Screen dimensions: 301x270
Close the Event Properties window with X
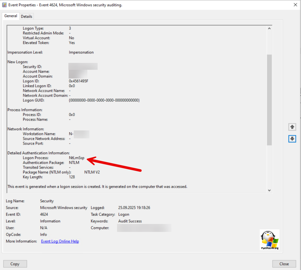pyautogui.click(x=295, y=5)
